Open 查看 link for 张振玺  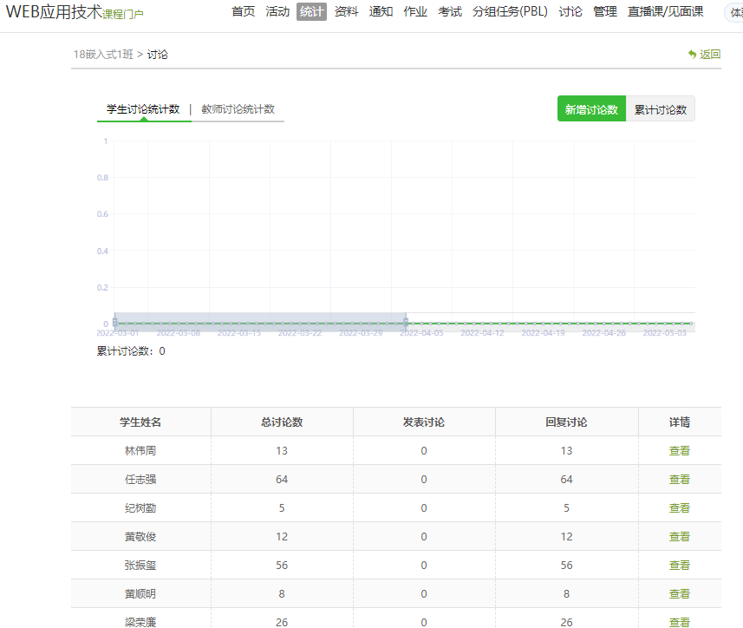[679, 566]
